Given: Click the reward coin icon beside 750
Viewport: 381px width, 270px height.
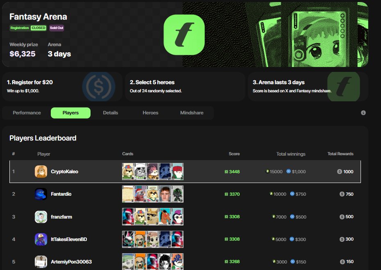Looking at the screenshot, I should pos(342,194).
